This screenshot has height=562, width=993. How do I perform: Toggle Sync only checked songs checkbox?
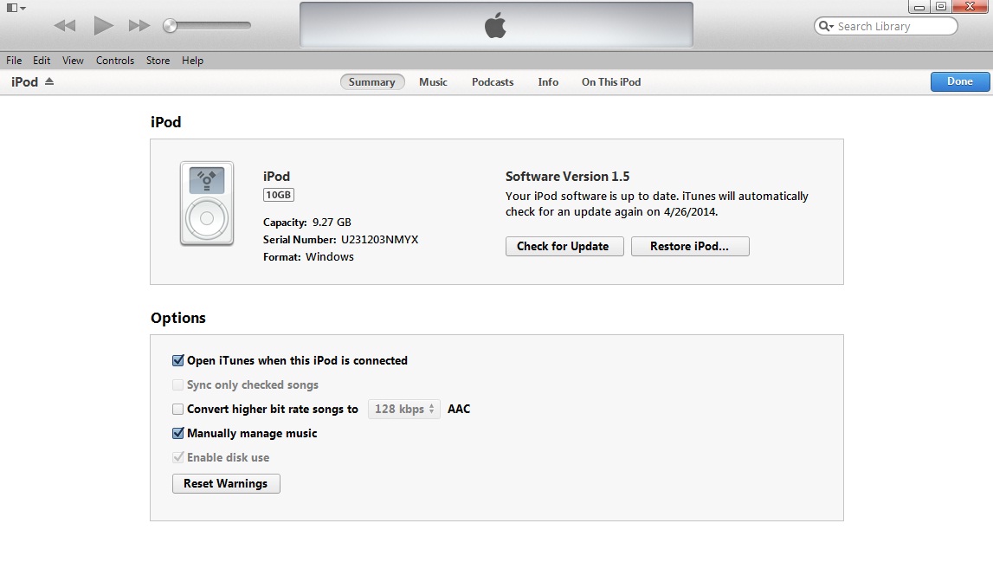coord(178,384)
